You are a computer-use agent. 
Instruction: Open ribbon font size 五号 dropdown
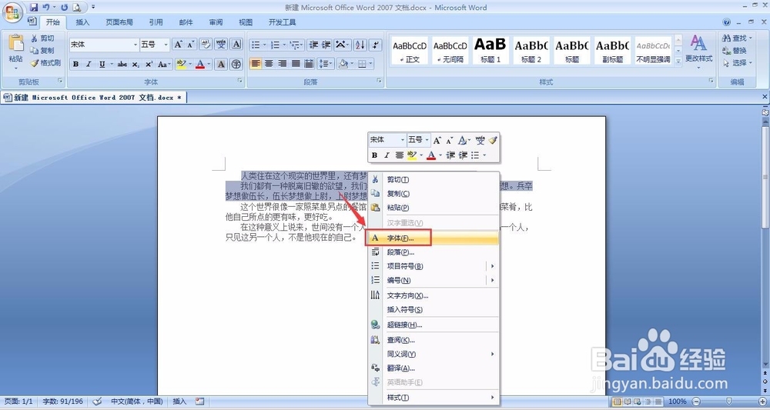click(x=166, y=45)
